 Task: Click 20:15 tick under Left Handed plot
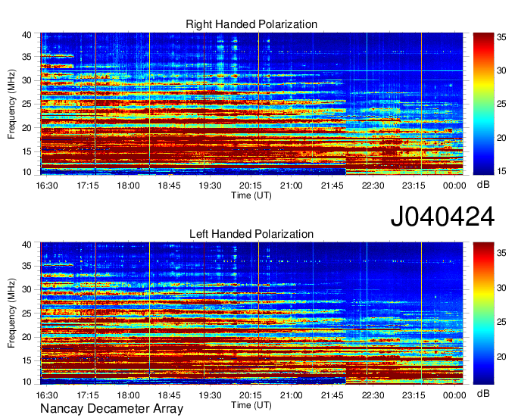point(251,395)
